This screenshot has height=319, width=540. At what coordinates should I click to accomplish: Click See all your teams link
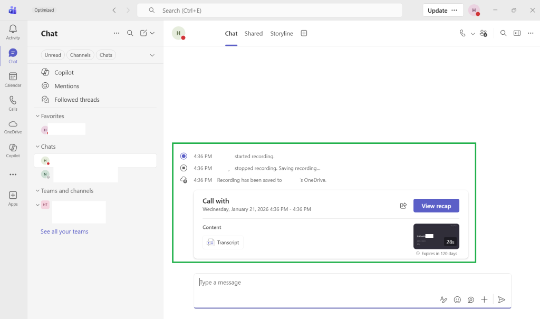(x=64, y=231)
